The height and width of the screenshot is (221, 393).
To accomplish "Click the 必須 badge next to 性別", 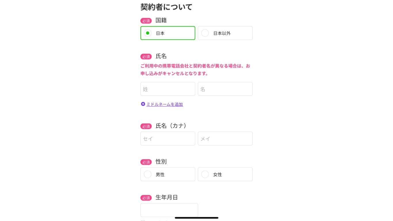I will [146, 162].
